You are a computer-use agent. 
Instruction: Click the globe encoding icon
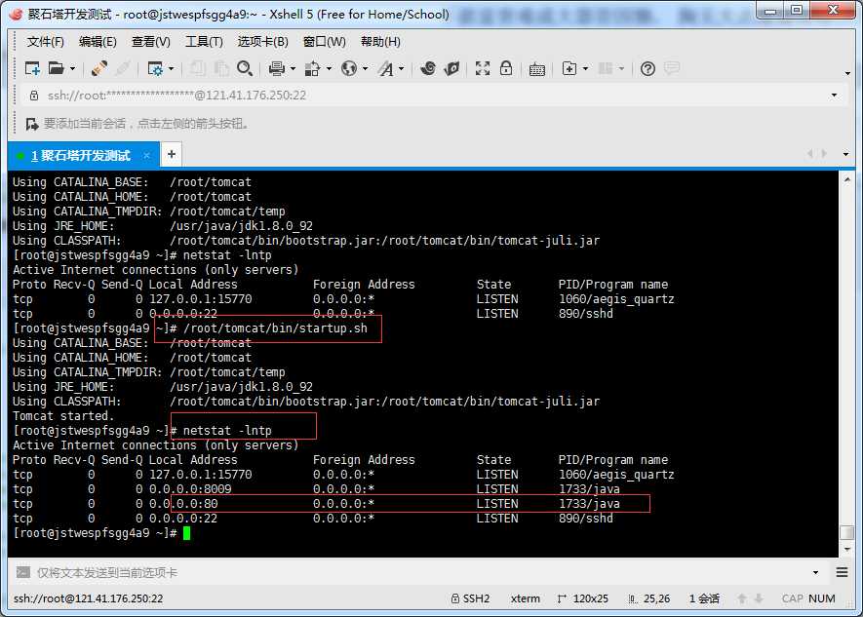(x=348, y=68)
